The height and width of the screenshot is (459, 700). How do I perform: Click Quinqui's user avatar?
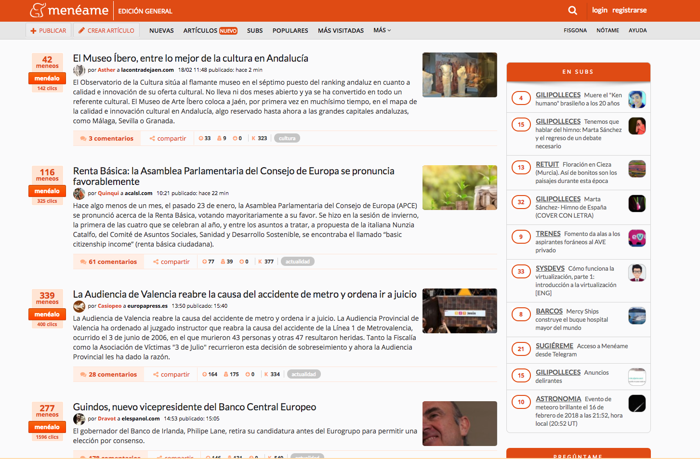click(79, 194)
